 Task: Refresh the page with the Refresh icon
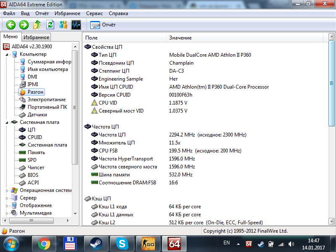(x=50, y=25)
